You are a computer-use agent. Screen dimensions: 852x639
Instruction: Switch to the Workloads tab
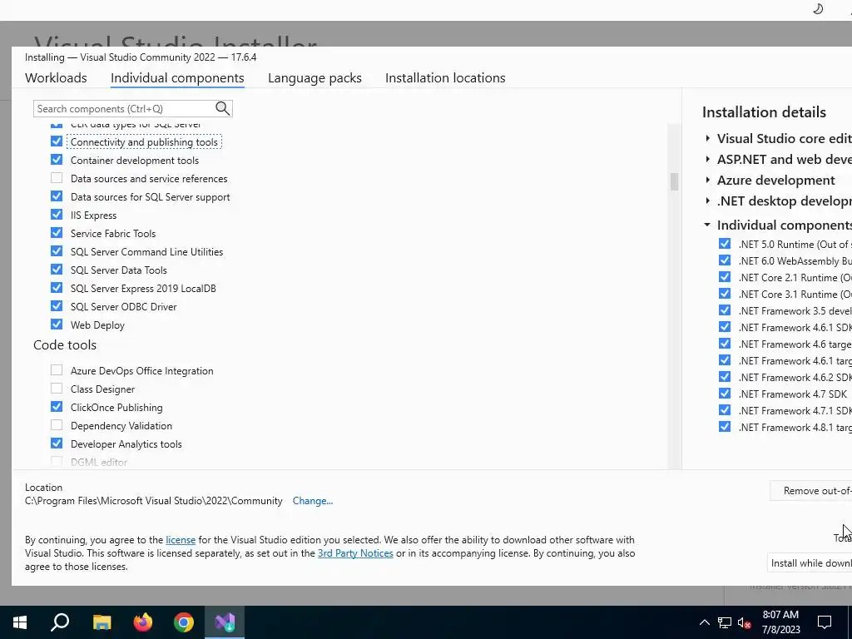pyautogui.click(x=56, y=77)
